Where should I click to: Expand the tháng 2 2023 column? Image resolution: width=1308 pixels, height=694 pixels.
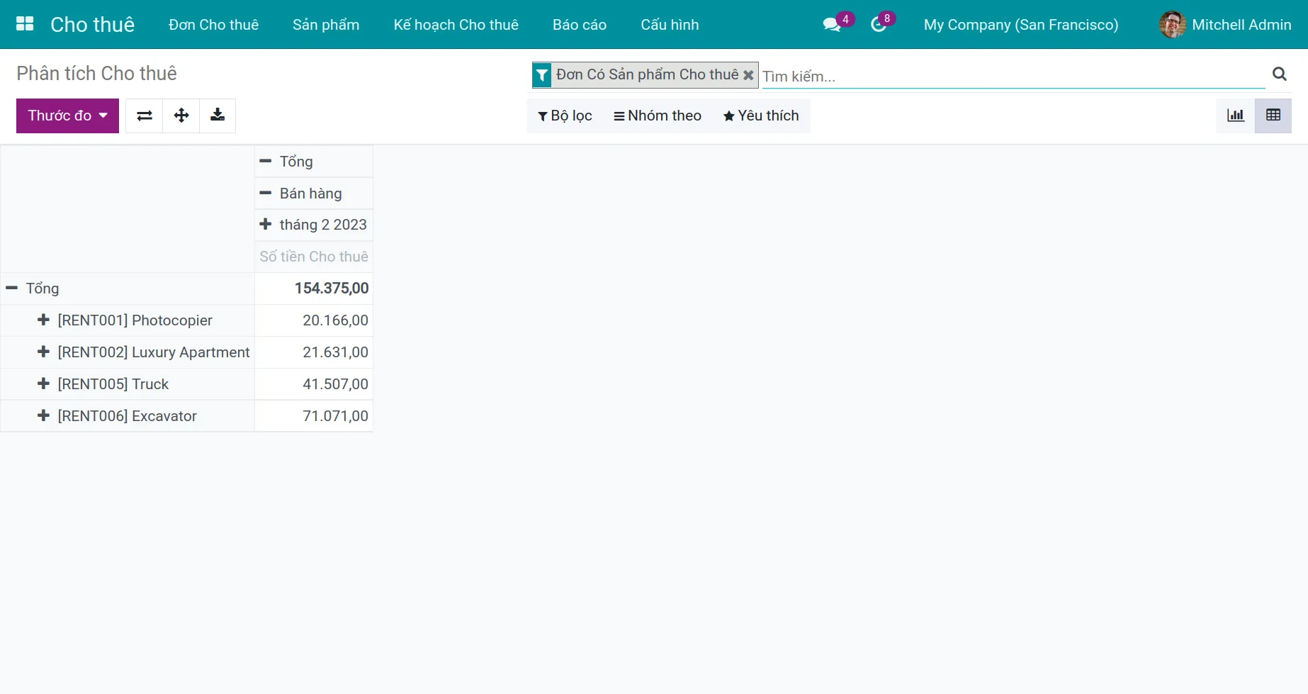[x=266, y=225]
